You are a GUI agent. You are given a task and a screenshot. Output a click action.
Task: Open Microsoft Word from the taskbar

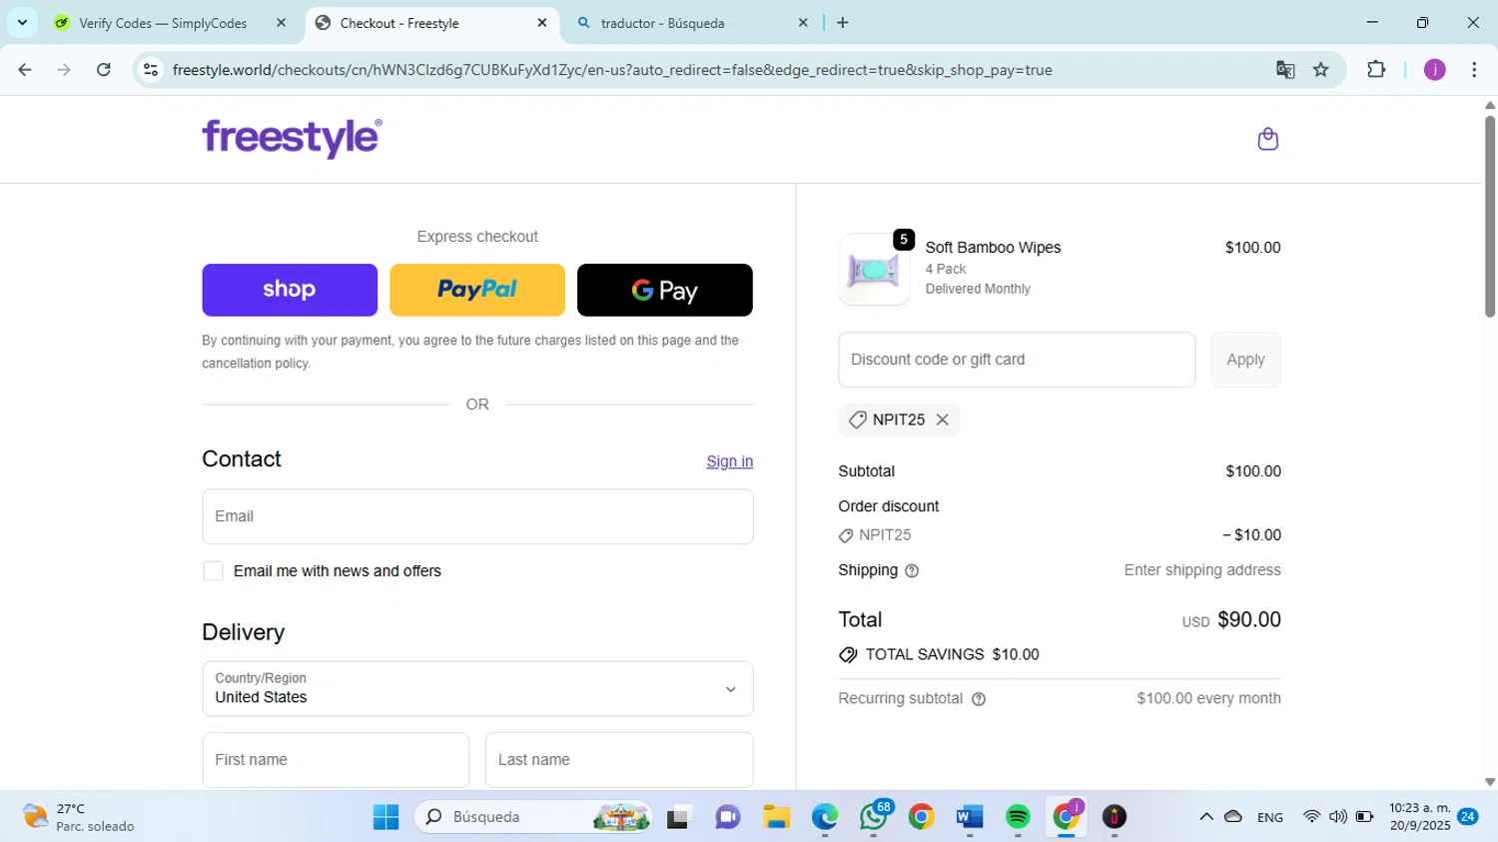969,817
